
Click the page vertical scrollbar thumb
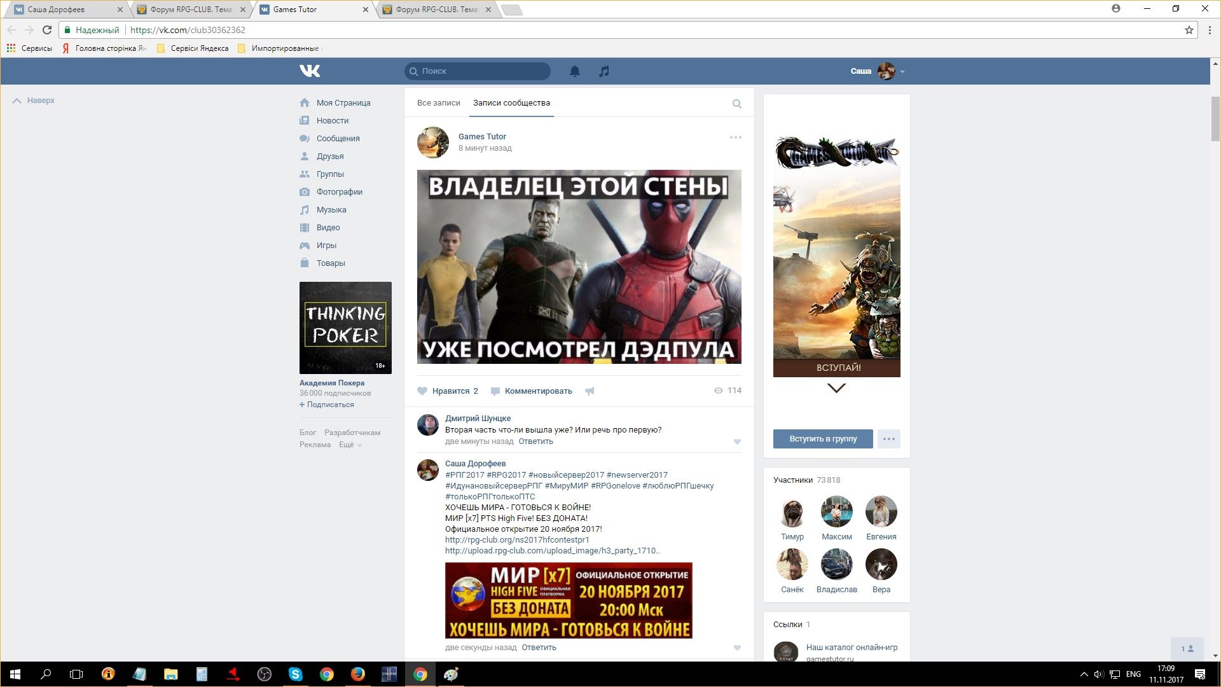click(1215, 119)
